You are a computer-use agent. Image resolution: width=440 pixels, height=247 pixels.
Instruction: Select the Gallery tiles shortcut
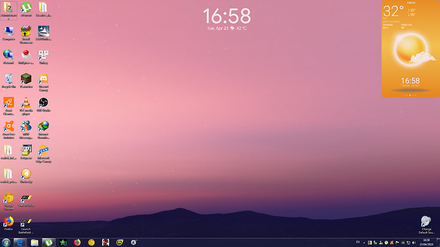tap(43, 57)
